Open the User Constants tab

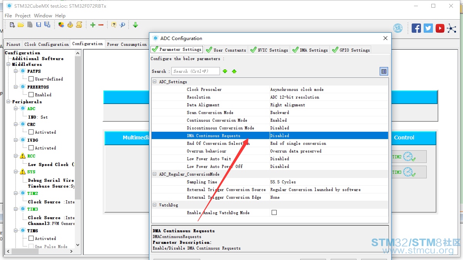click(226, 50)
